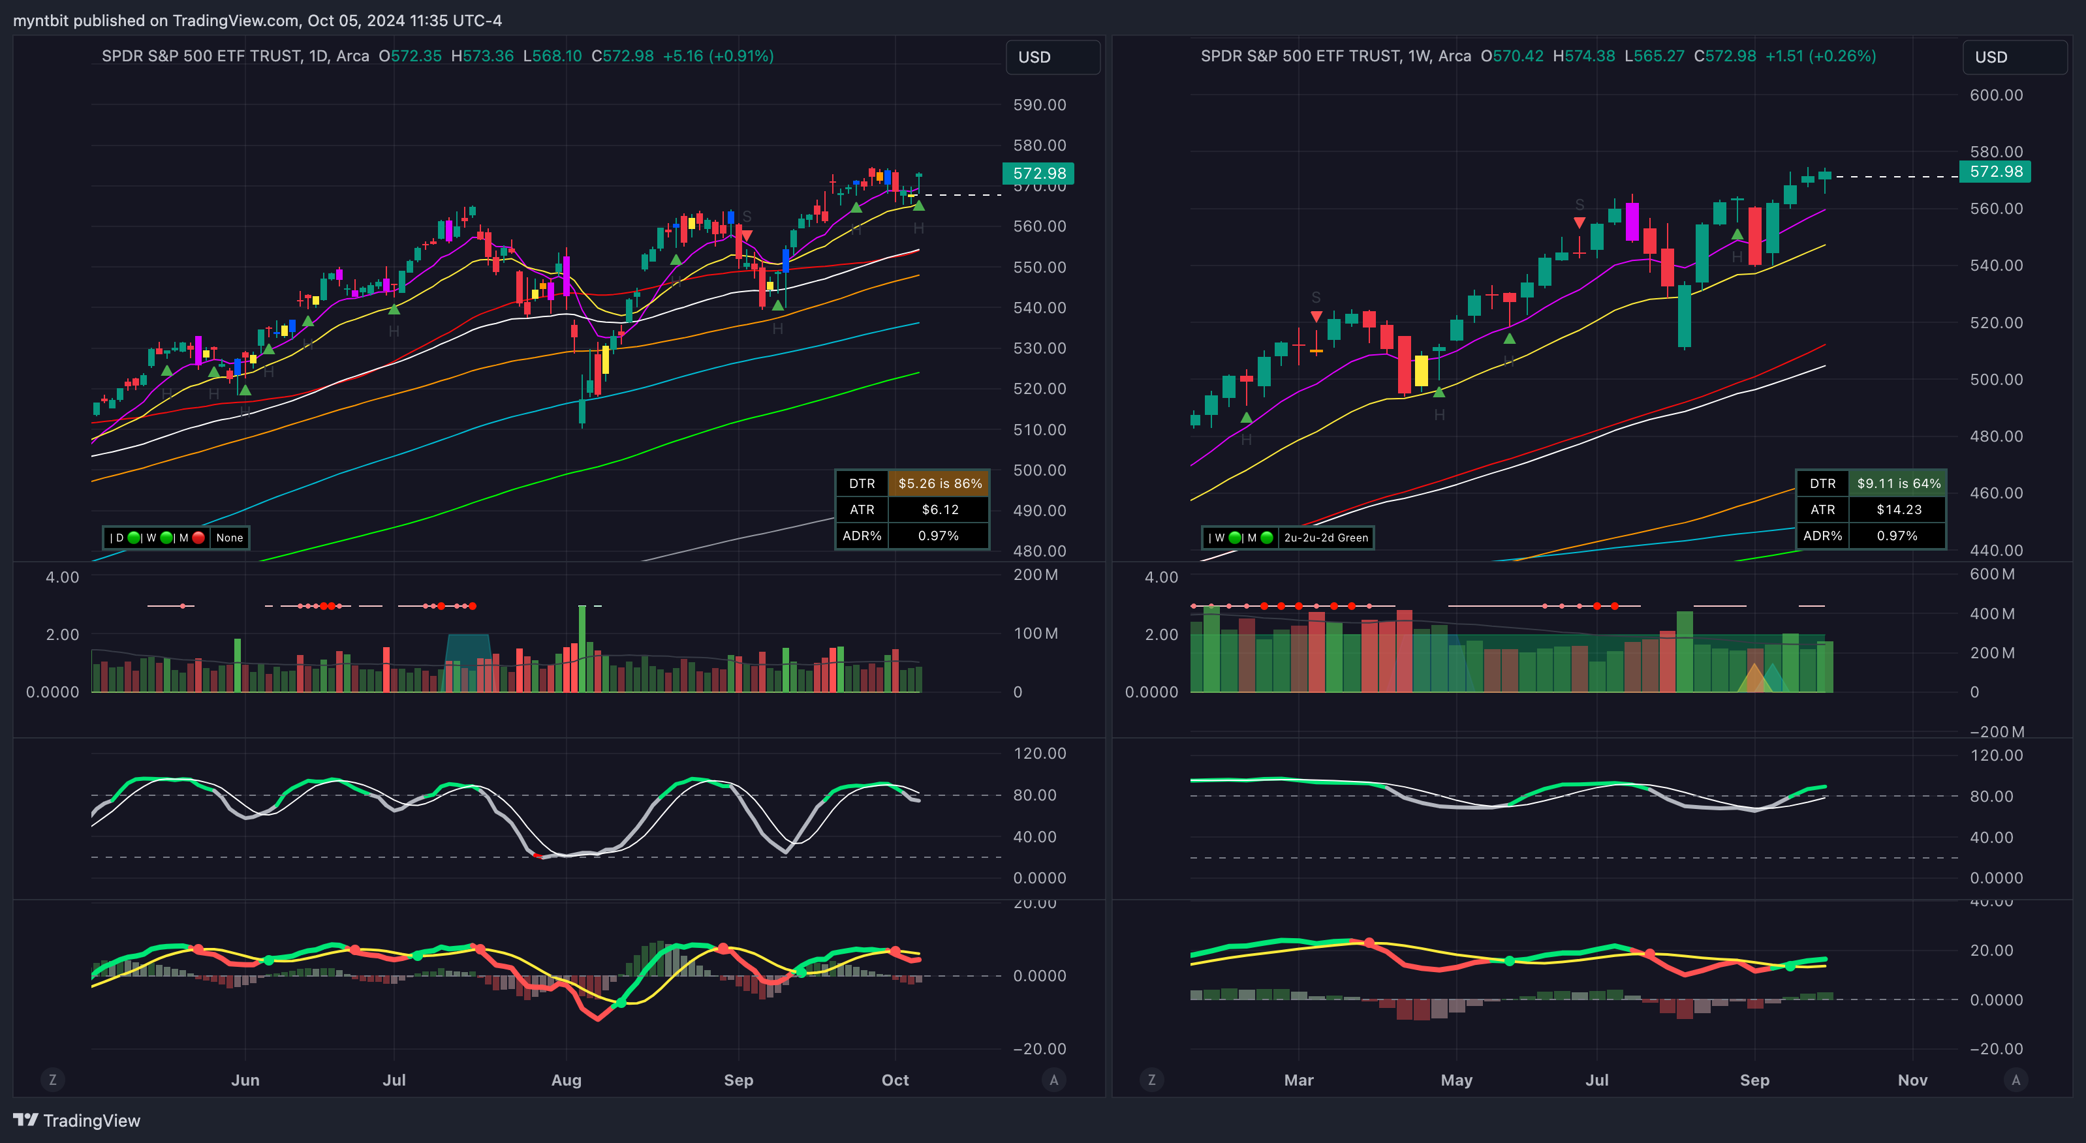Click the red S sell triangle near September on daily chart
The height and width of the screenshot is (1143, 2086).
click(747, 236)
